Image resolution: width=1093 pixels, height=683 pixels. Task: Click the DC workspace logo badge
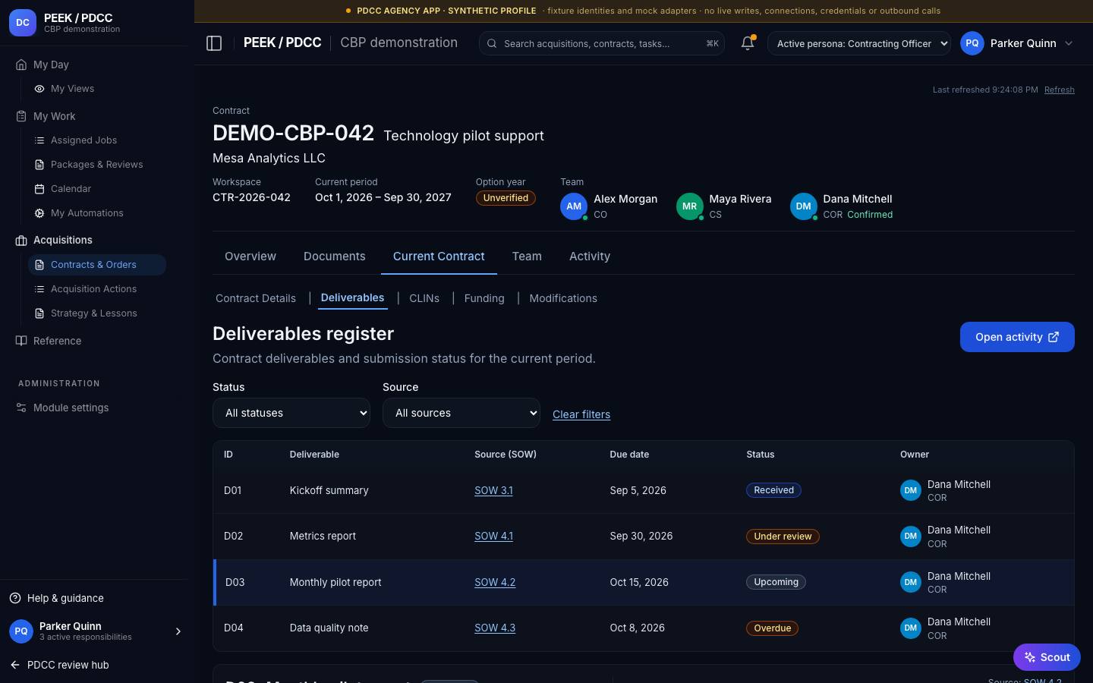(x=23, y=23)
